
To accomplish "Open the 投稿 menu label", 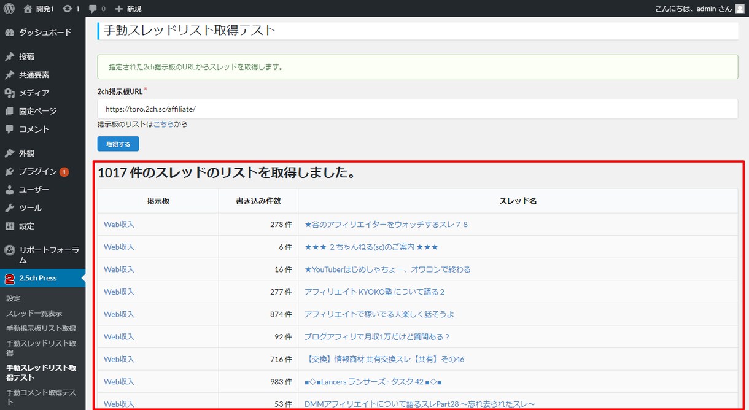I will pos(26,56).
